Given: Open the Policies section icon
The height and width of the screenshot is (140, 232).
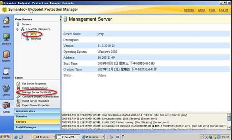Looking at the screenshot, I should click(6, 71).
